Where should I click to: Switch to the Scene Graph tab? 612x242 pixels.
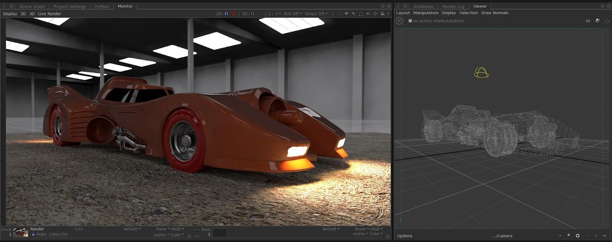click(x=32, y=6)
